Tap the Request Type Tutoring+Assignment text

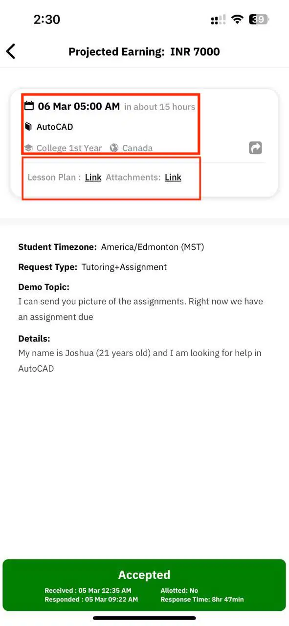tap(92, 267)
